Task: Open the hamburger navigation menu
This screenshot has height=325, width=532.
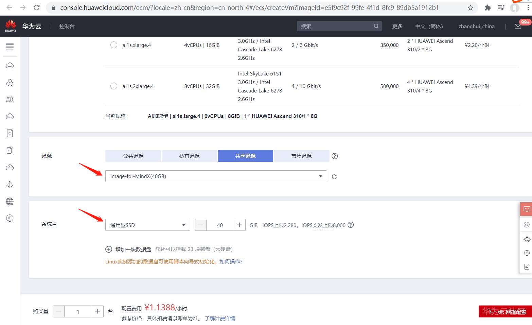Action: pyautogui.click(x=10, y=47)
